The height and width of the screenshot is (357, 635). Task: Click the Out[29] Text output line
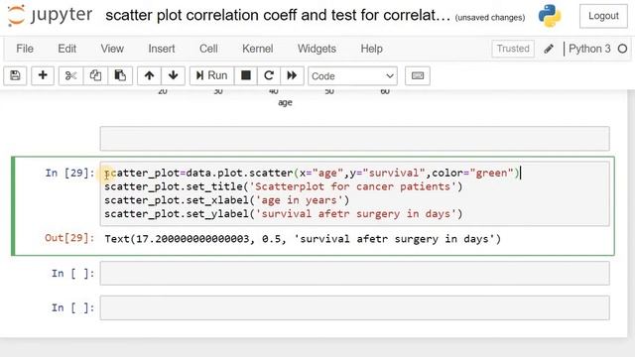click(303, 239)
